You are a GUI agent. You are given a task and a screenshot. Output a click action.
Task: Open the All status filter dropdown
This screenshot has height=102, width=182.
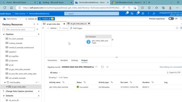click(55, 73)
